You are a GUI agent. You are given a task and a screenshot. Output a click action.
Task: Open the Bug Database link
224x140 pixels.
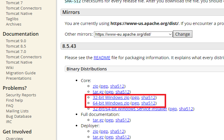(x=19, y=117)
